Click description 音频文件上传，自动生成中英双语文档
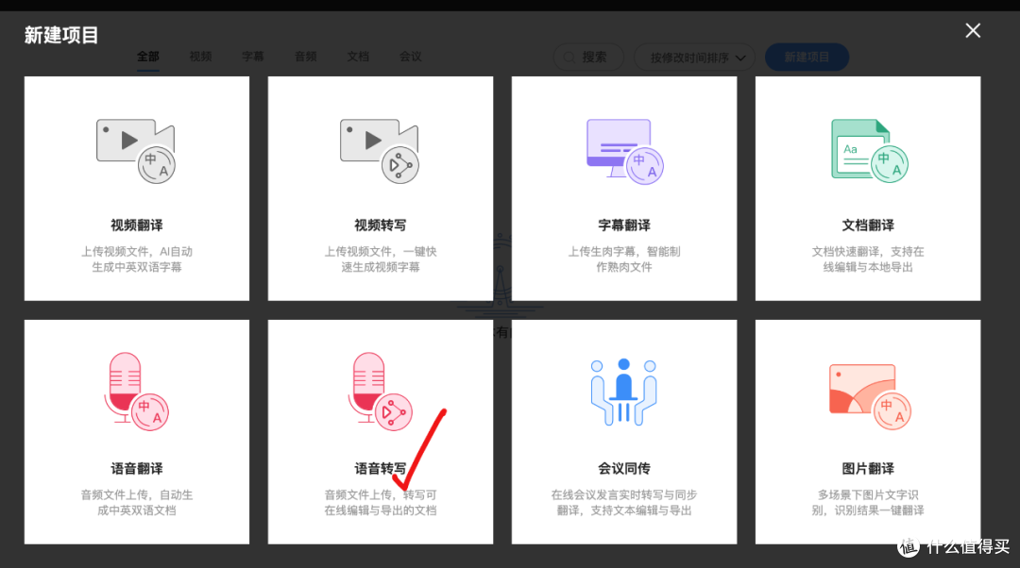Image resolution: width=1020 pixels, height=568 pixels. click(x=137, y=502)
